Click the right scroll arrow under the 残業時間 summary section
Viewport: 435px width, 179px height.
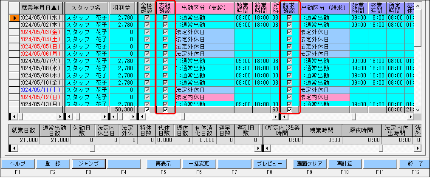418,148
